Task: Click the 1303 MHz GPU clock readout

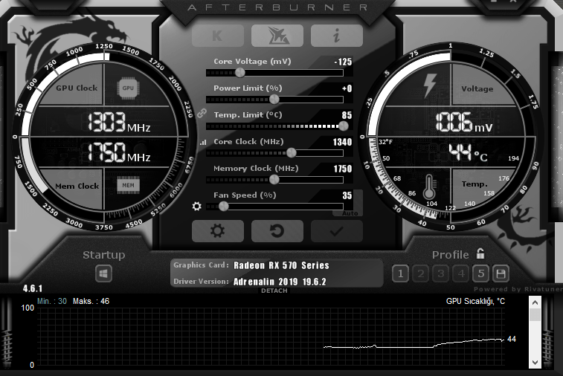Action: (119, 122)
